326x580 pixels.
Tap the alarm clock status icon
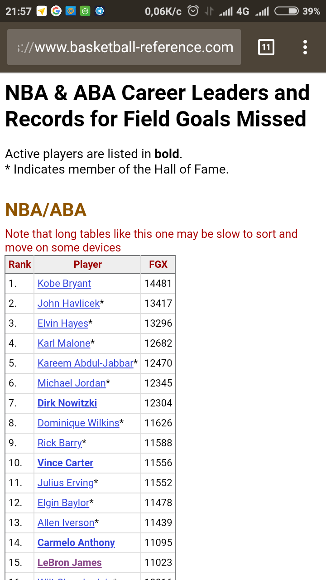[193, 11]
